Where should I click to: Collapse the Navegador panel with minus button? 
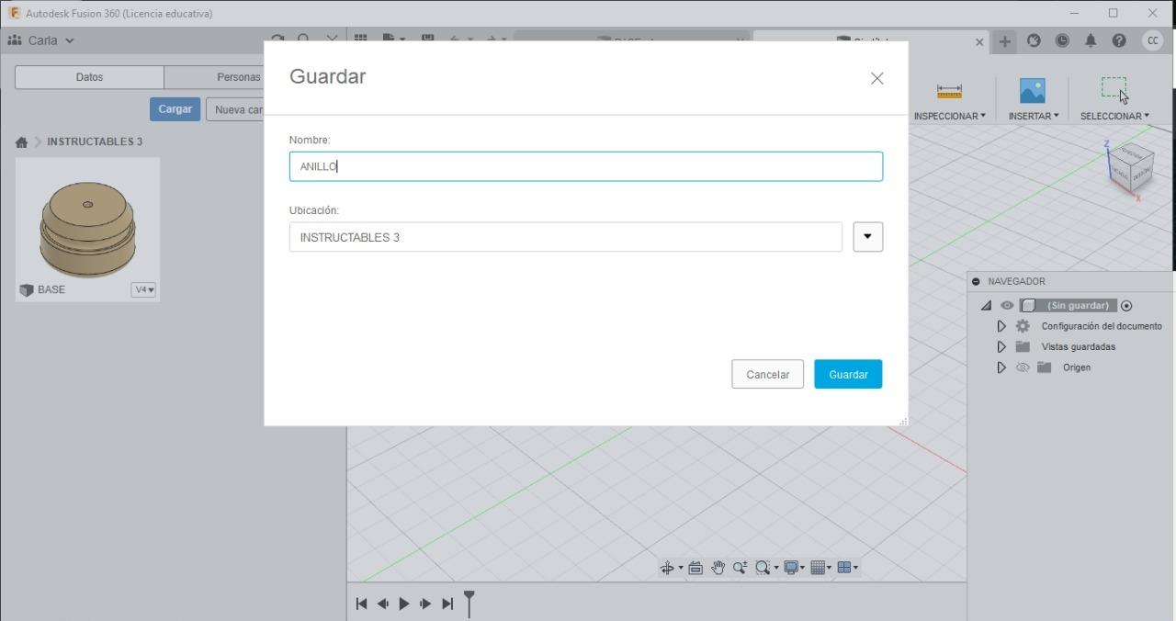tap(976, 281)
